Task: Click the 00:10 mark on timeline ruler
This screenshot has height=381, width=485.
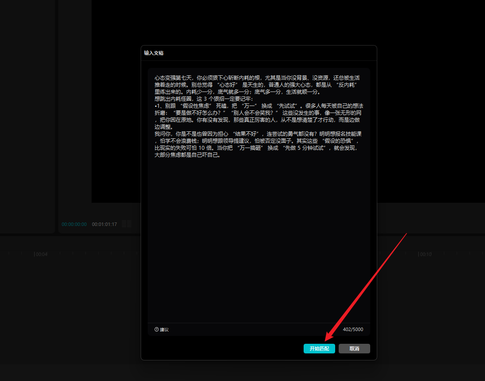Action: pyautogui.click(x=425, y=254)
